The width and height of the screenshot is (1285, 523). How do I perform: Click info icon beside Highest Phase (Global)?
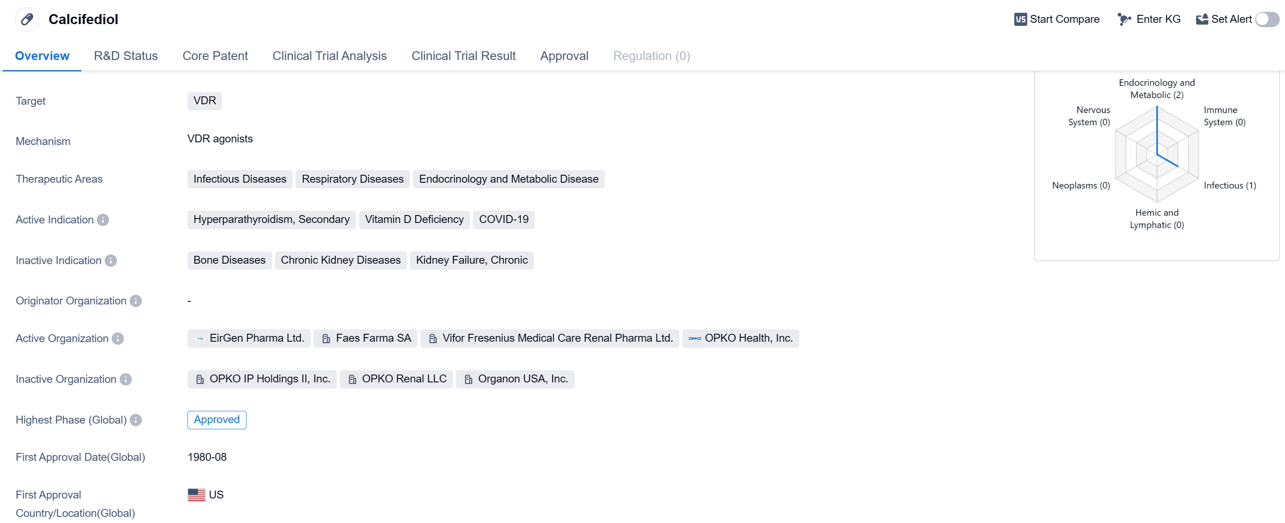136,420
